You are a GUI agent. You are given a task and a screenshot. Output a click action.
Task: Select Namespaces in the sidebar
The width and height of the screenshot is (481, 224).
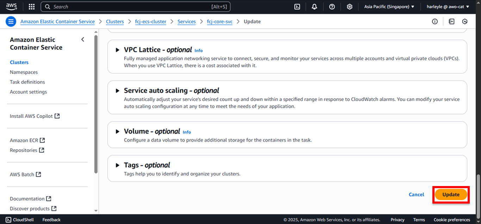[24, 72]
